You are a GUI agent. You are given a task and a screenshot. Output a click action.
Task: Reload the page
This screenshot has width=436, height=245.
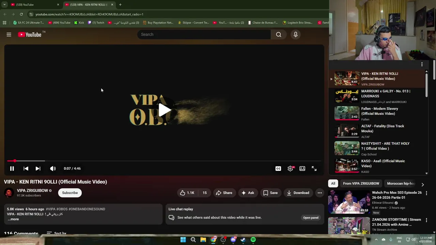tap(21, 14)
